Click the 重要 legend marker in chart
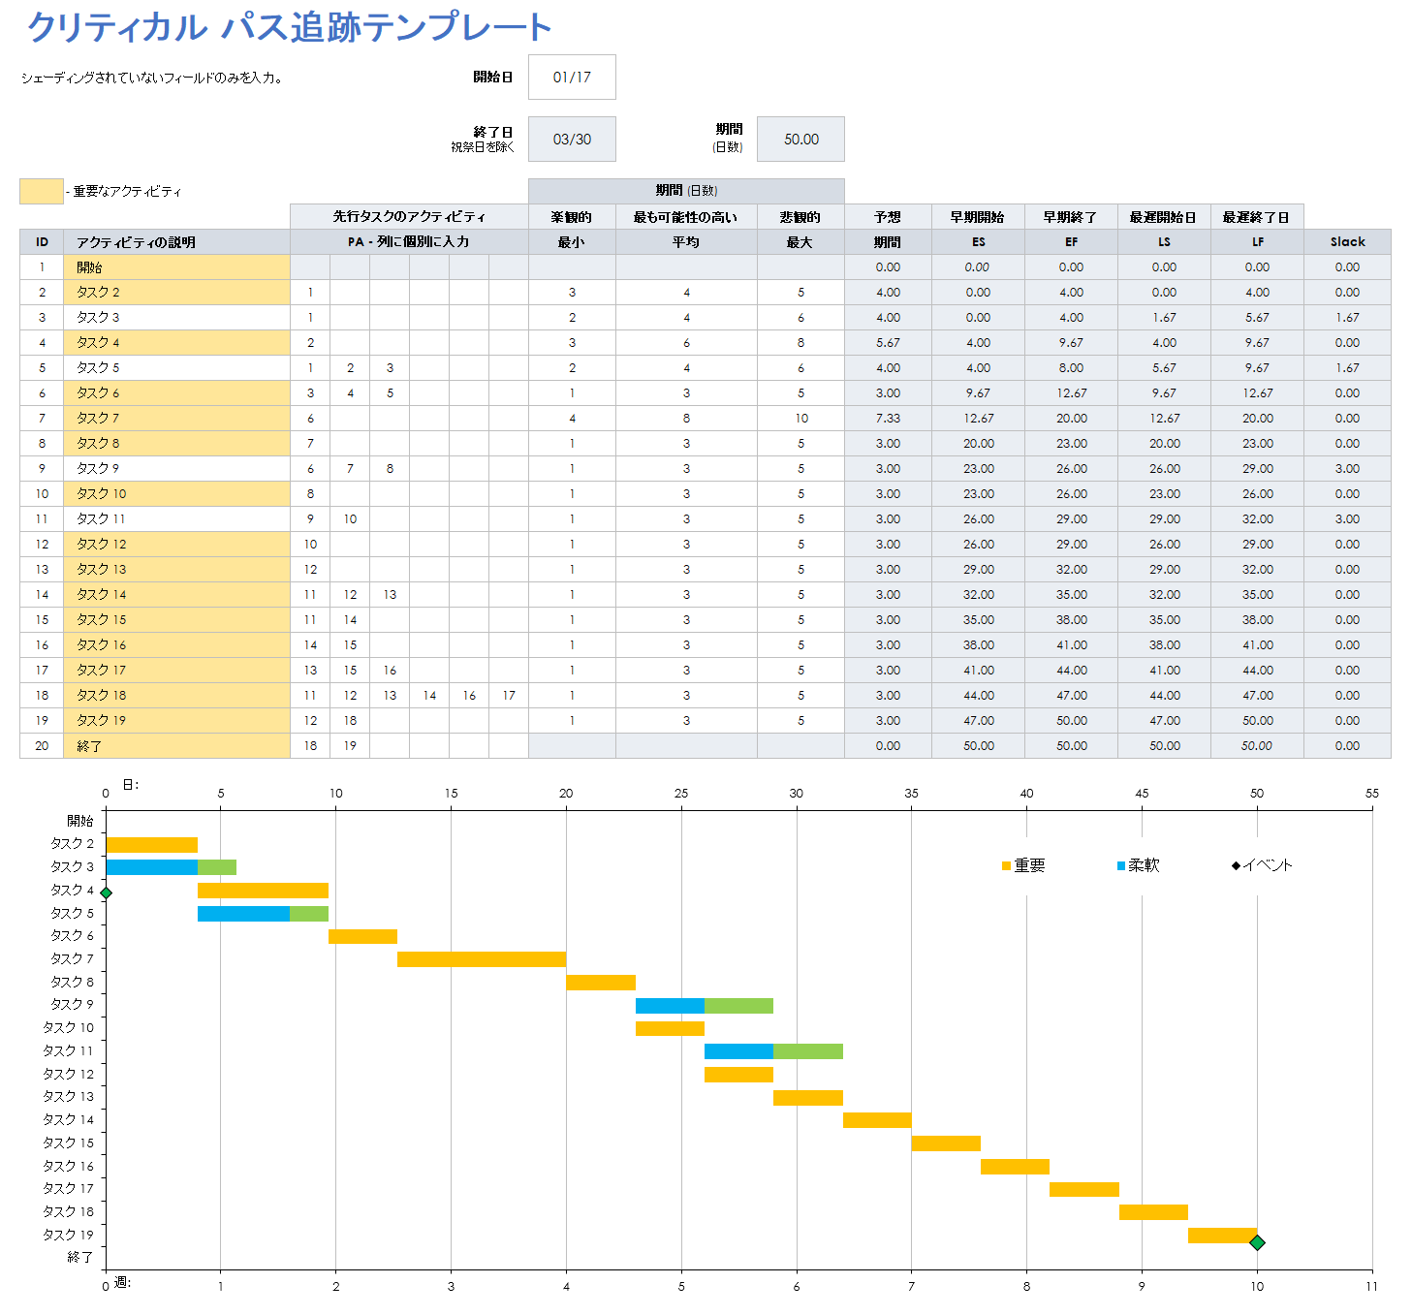This screenshot has width=1412, height=1315. 1006,865
